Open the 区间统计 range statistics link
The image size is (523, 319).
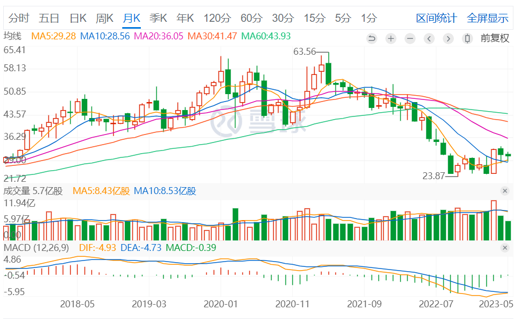(436, 18)
